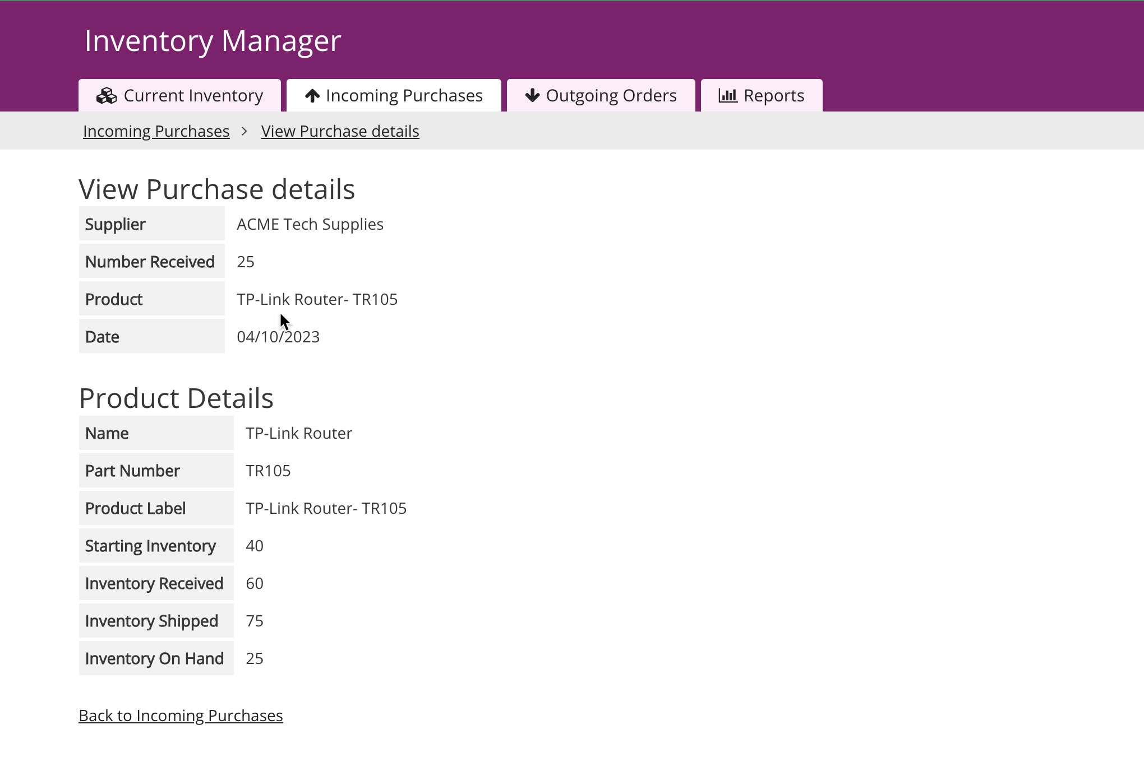1144x771 pixels.
Task: Click the Inventory Manager title
Action: (x=213, y=41)
